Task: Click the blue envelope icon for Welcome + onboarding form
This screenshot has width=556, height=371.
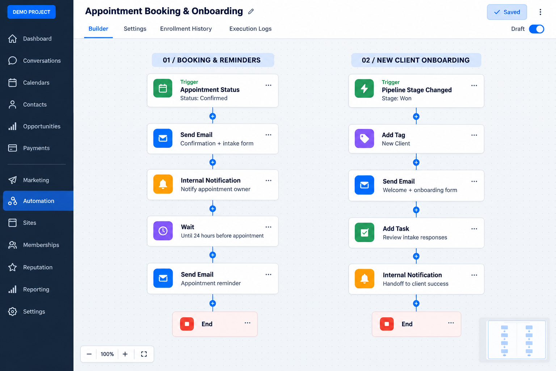Action: click(365, 185)
